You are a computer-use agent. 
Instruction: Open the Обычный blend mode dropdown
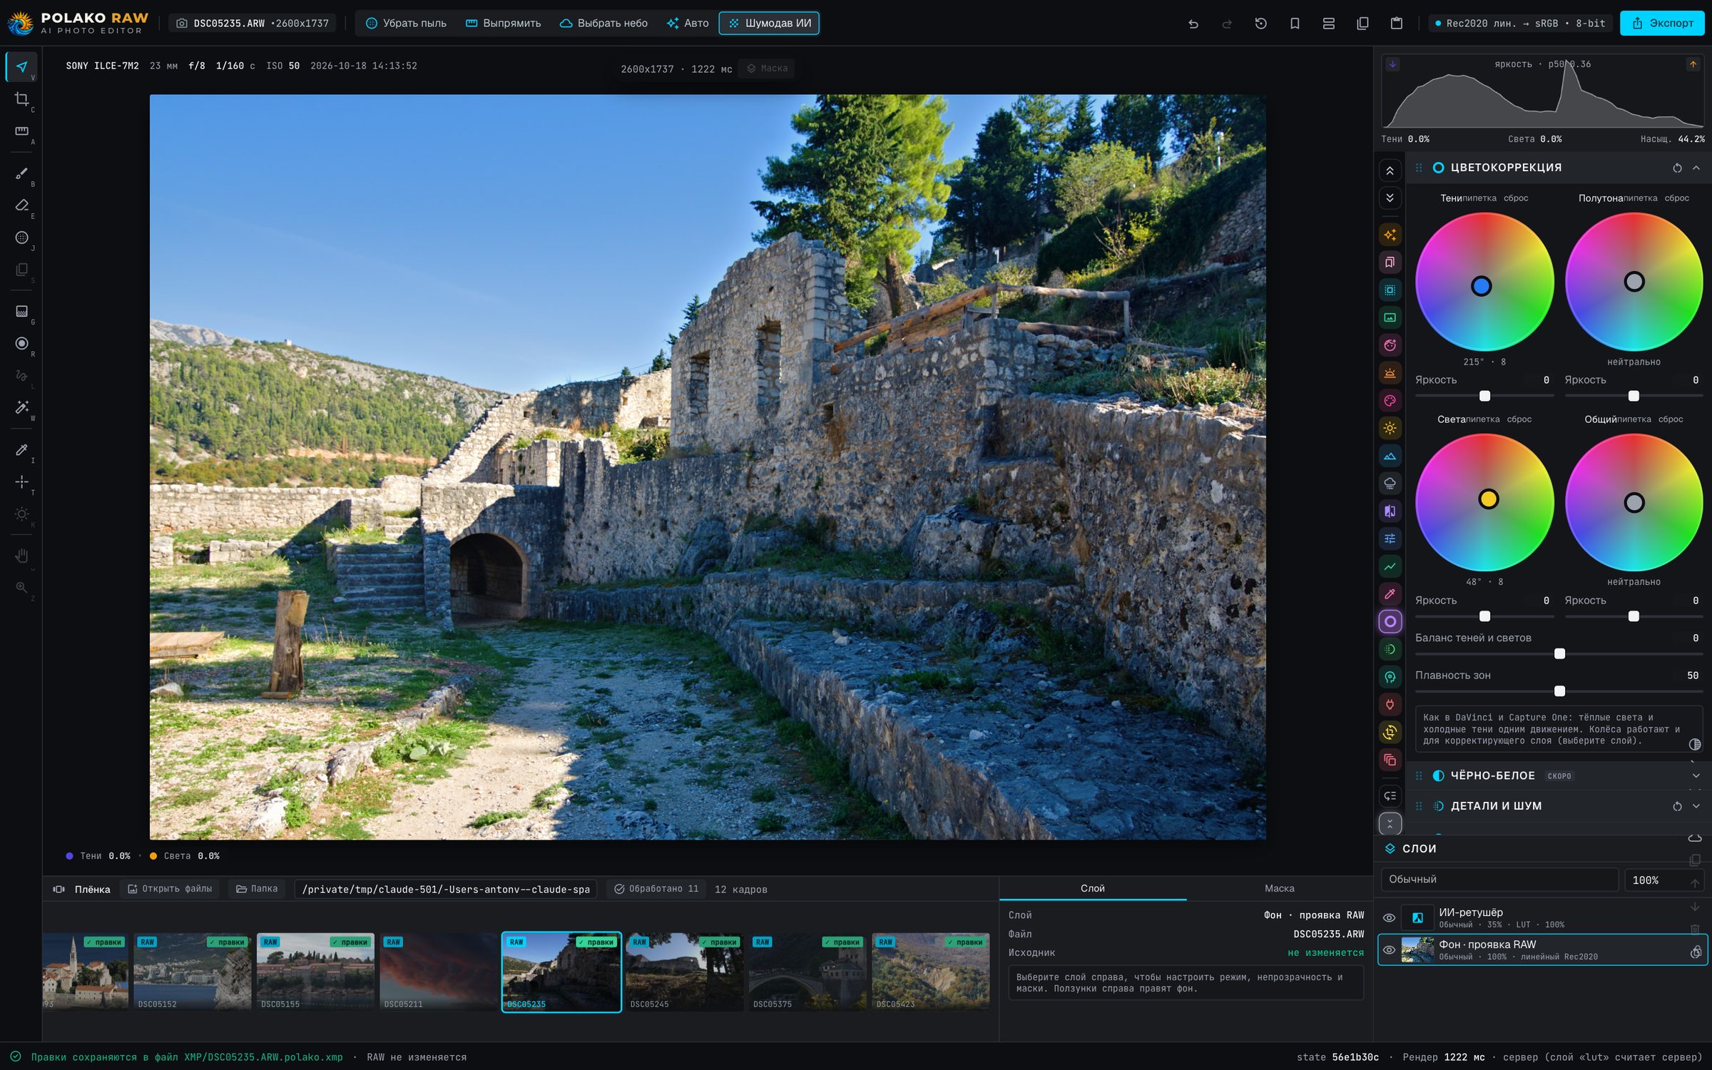coord(1499,880)
